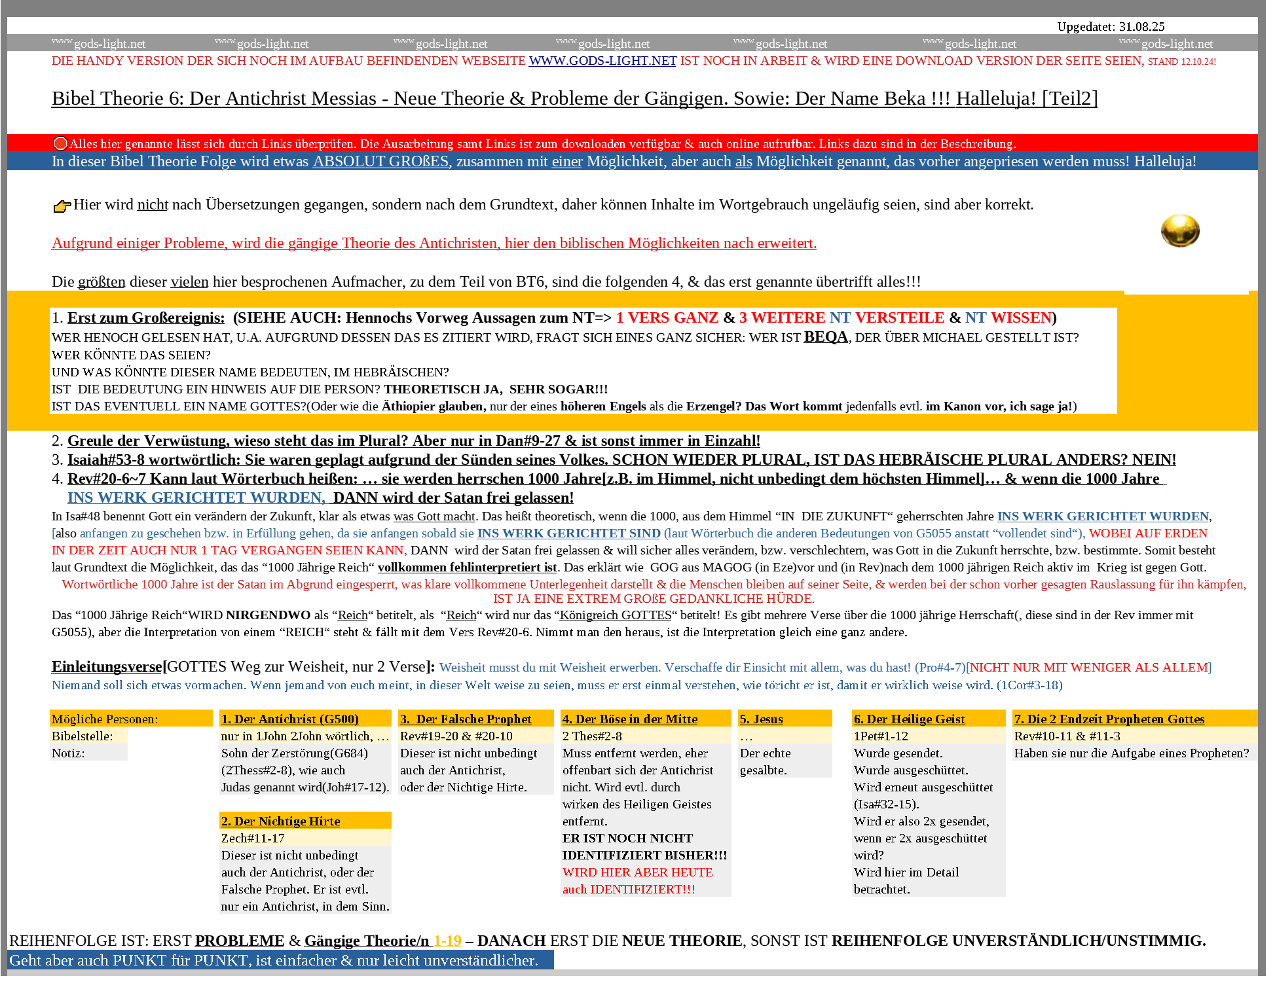Viewport: 1275px width, 991px height.
Task: Select '4. Der Böse in der Mitte' heading
Action: [629, 719]
